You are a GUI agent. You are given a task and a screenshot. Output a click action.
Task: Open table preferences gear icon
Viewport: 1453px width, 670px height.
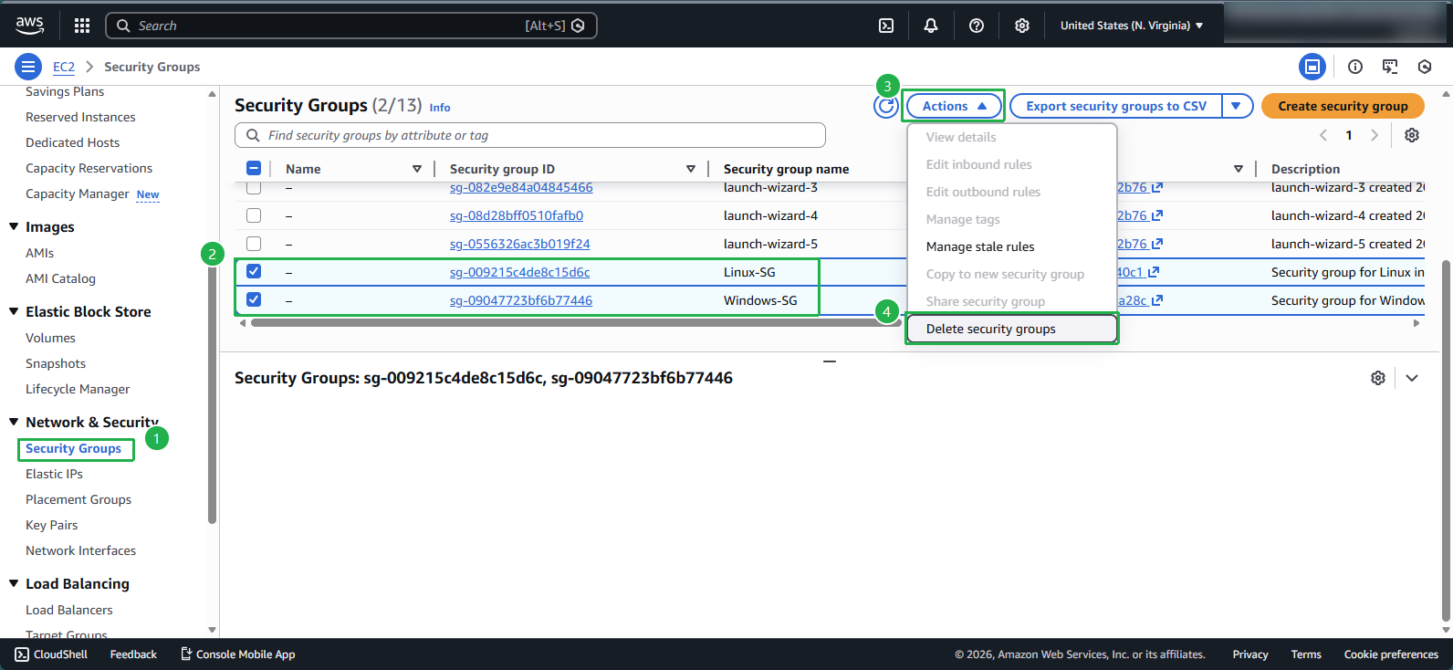point(1412,135)
